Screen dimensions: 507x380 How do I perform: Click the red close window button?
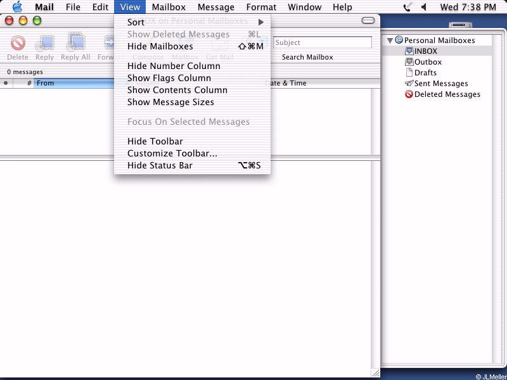[x=9, y=21]
